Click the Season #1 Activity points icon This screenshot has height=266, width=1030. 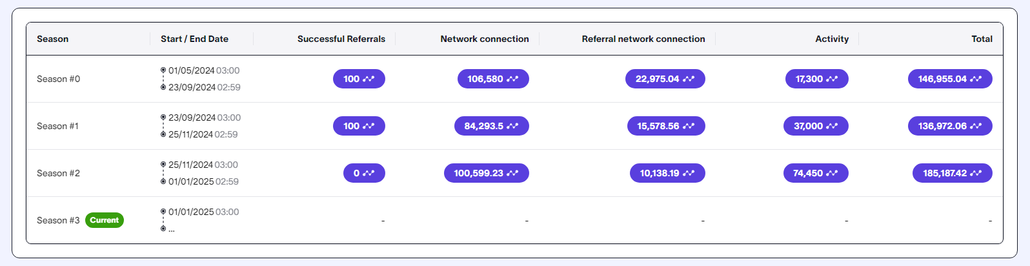pyautogui.click(x=832, y=126)
